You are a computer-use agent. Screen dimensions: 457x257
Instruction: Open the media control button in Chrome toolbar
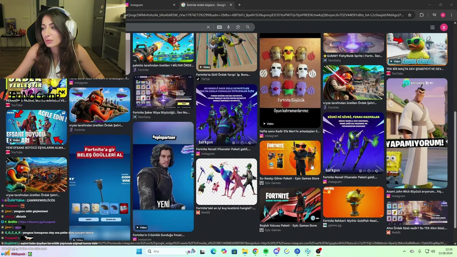point(434,15)
